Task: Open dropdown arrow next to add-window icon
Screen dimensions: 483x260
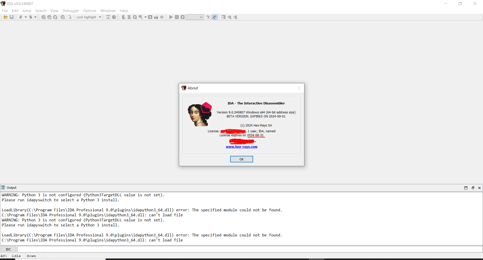Action: coord(145,17)
